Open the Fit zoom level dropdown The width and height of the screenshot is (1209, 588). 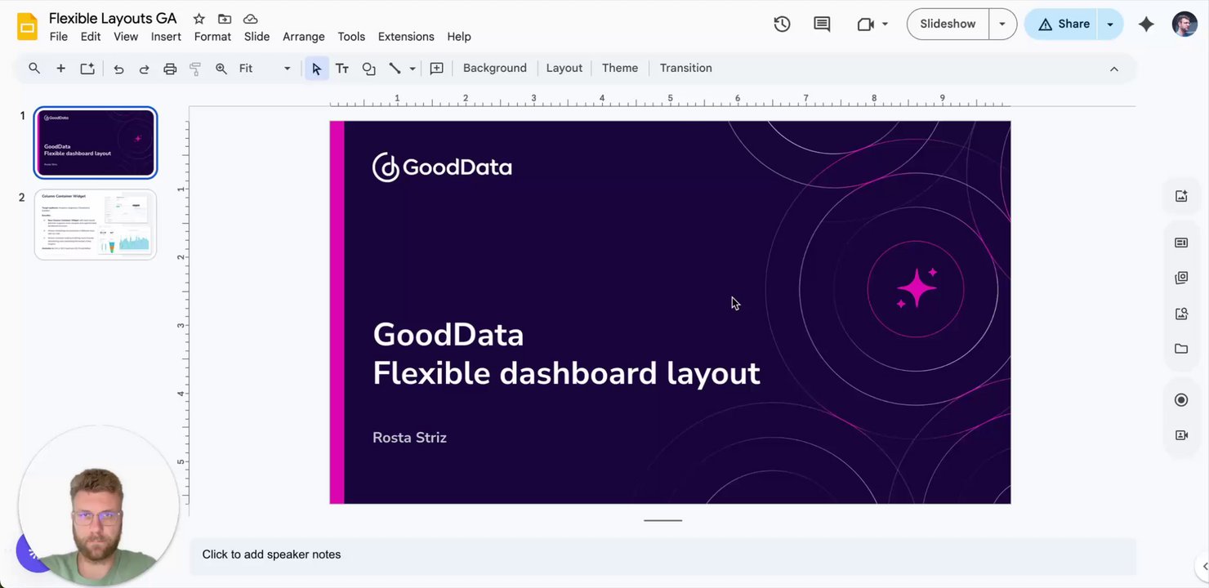265,69
